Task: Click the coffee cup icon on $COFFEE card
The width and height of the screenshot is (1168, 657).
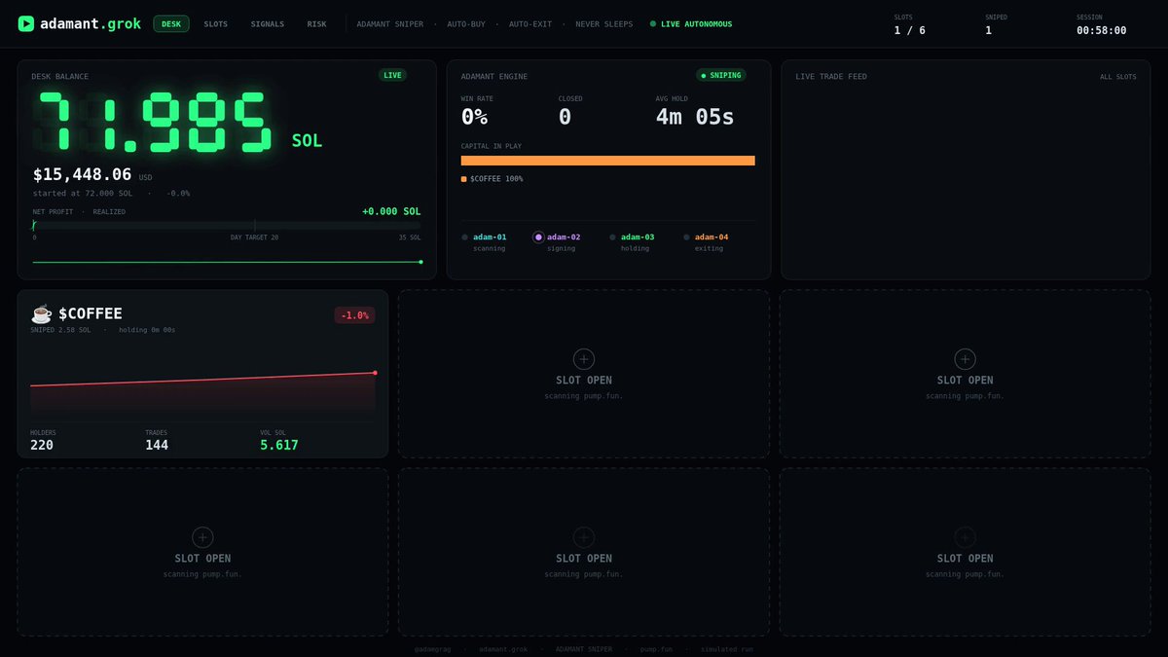Action: click(42, 313)
